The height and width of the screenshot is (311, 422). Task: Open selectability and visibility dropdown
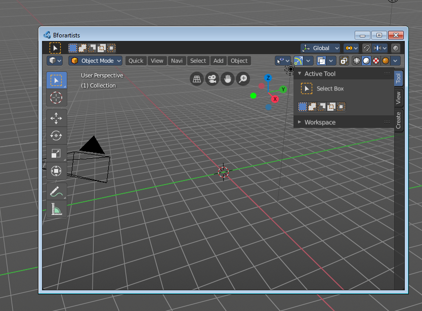pyautogui.click(x=282, y=61)
